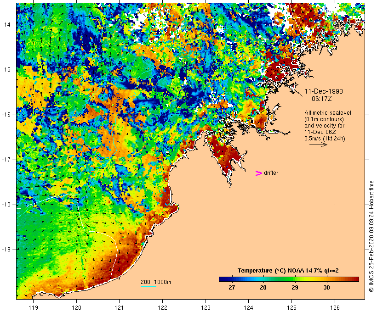Click latitude axis label '-16'
Screen dimensions: 377x312
click(x=6, y=115)
